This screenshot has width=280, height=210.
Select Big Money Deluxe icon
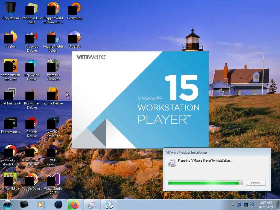tap(32, 98)
